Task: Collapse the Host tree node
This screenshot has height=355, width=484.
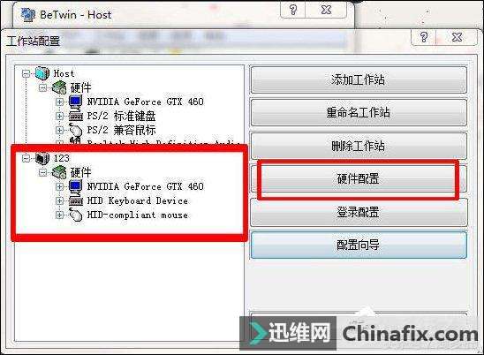Action: click(26, 73)
